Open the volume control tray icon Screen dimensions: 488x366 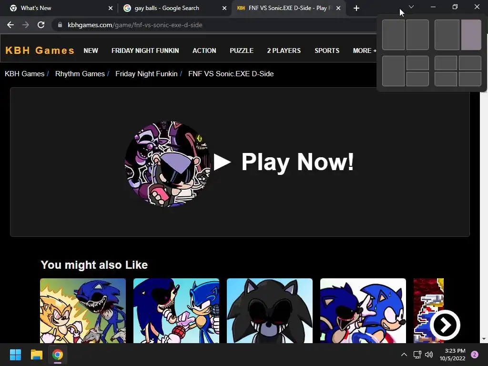(429, 355)
